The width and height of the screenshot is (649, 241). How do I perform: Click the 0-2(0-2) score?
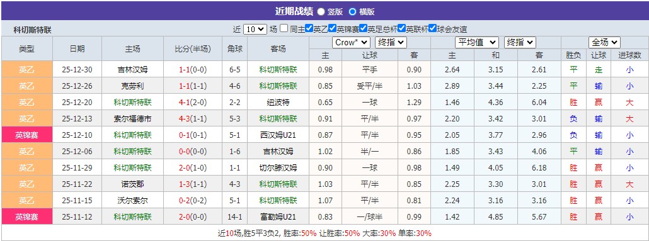point(193,201)
